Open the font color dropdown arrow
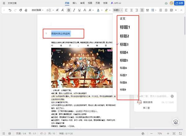 [102, 10]
